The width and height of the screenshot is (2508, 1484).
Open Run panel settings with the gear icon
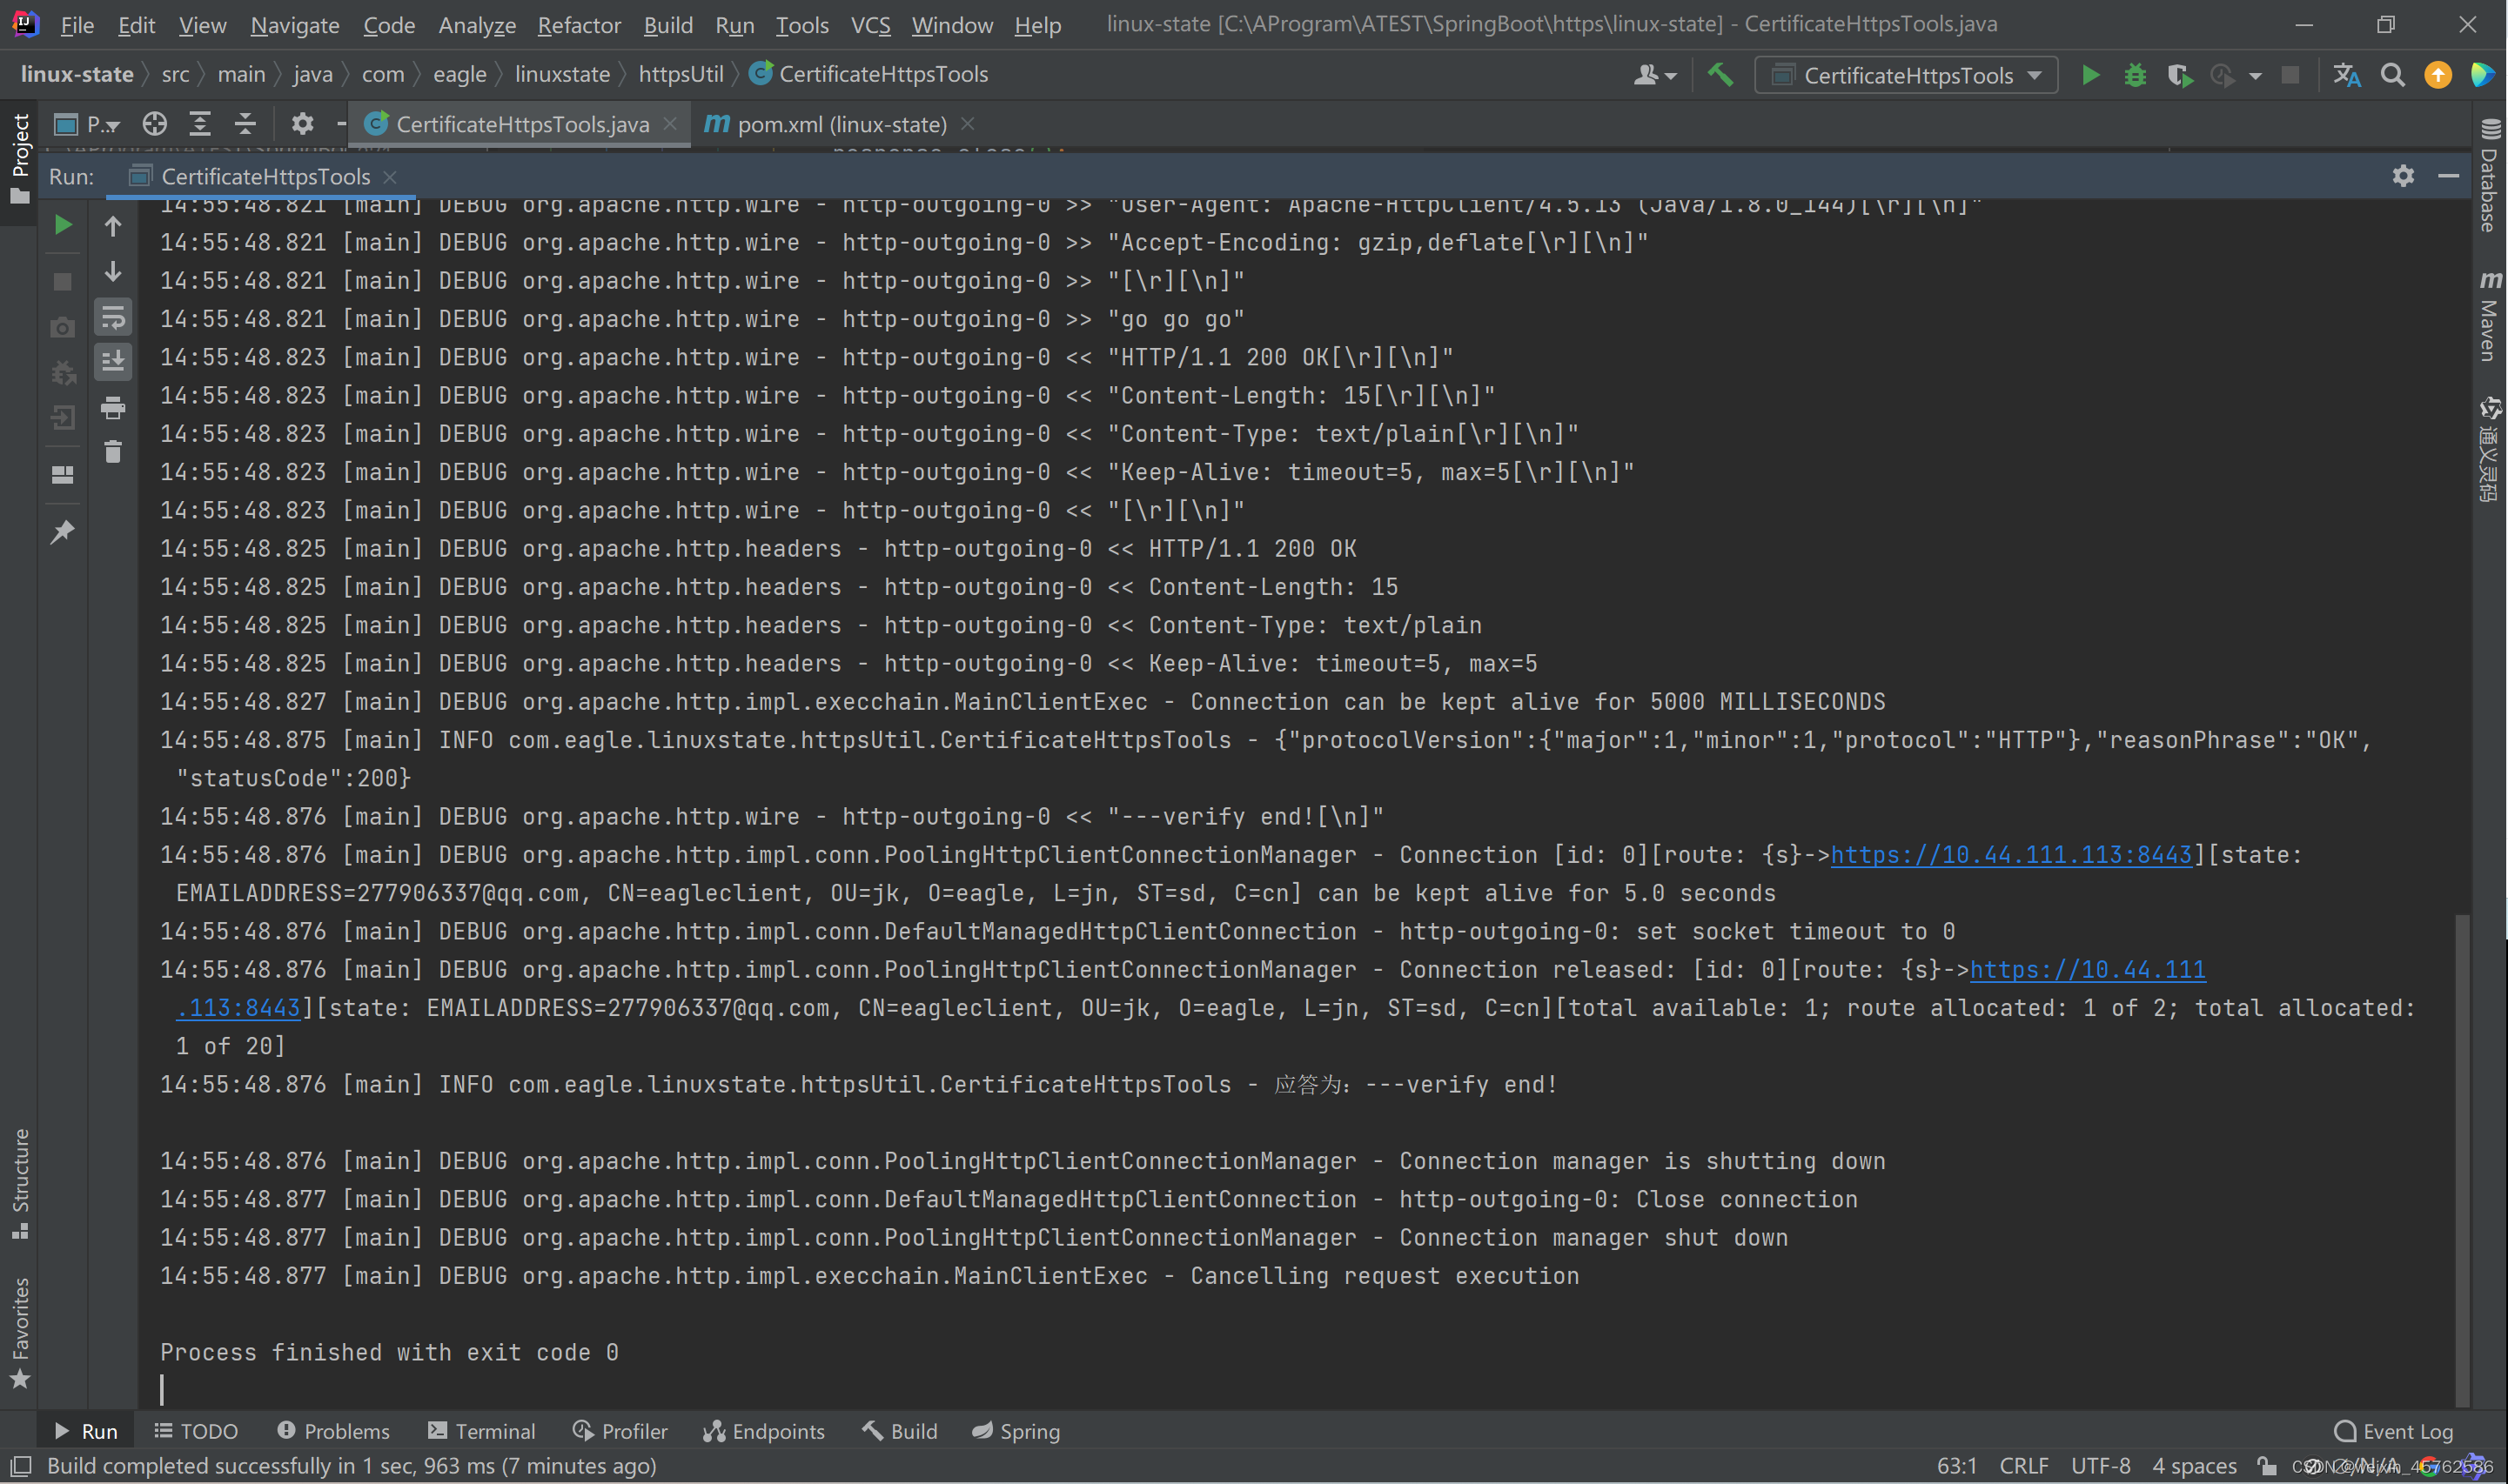(2403, 175)
